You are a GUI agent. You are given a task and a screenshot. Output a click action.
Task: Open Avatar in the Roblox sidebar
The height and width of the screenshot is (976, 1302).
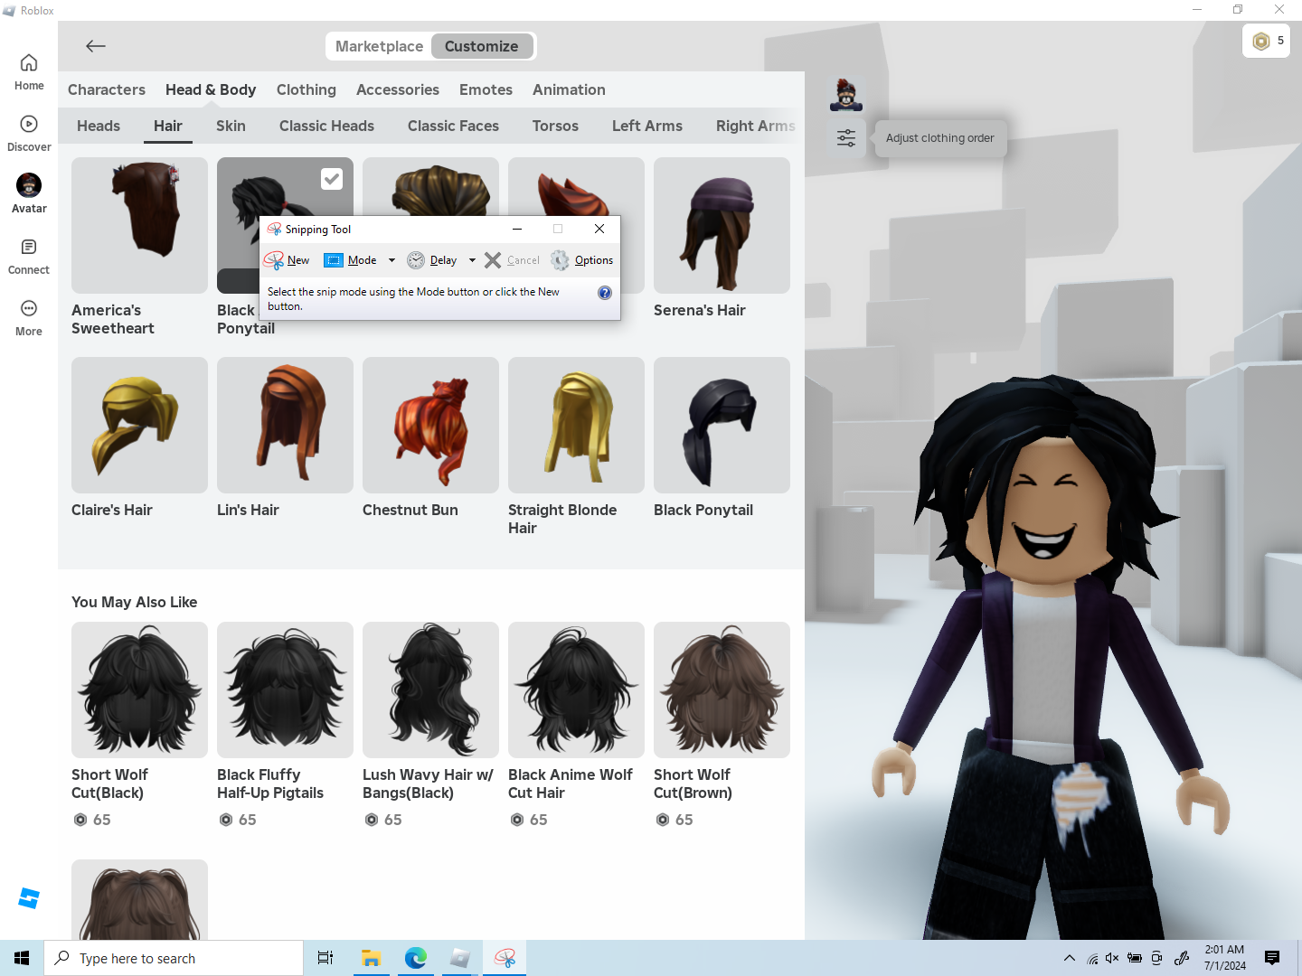click(x=29, y=193)
